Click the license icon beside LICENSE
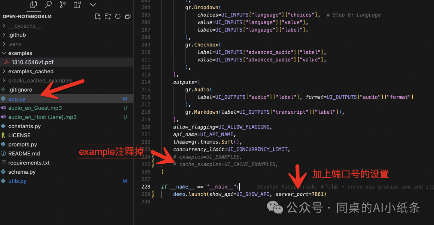This screenshot has height=225, width=434. (x=3, y=135)
